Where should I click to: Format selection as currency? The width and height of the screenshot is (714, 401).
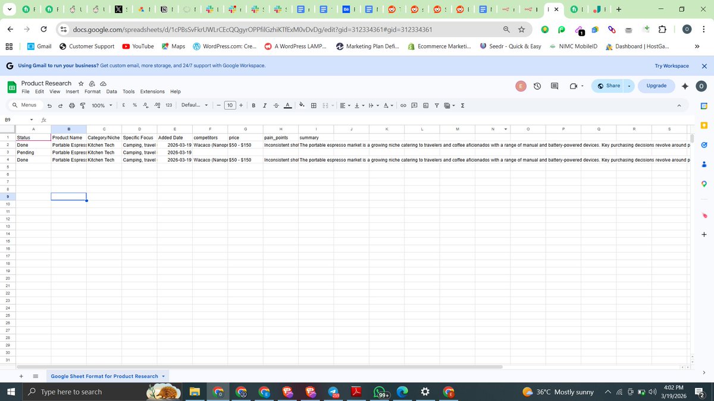click(123, 105)
